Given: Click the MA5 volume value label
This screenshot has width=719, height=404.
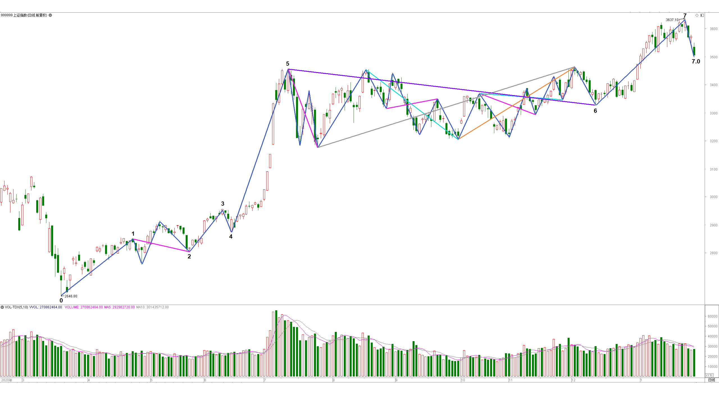Looking at the screenshot, I should tap(119, 307).
